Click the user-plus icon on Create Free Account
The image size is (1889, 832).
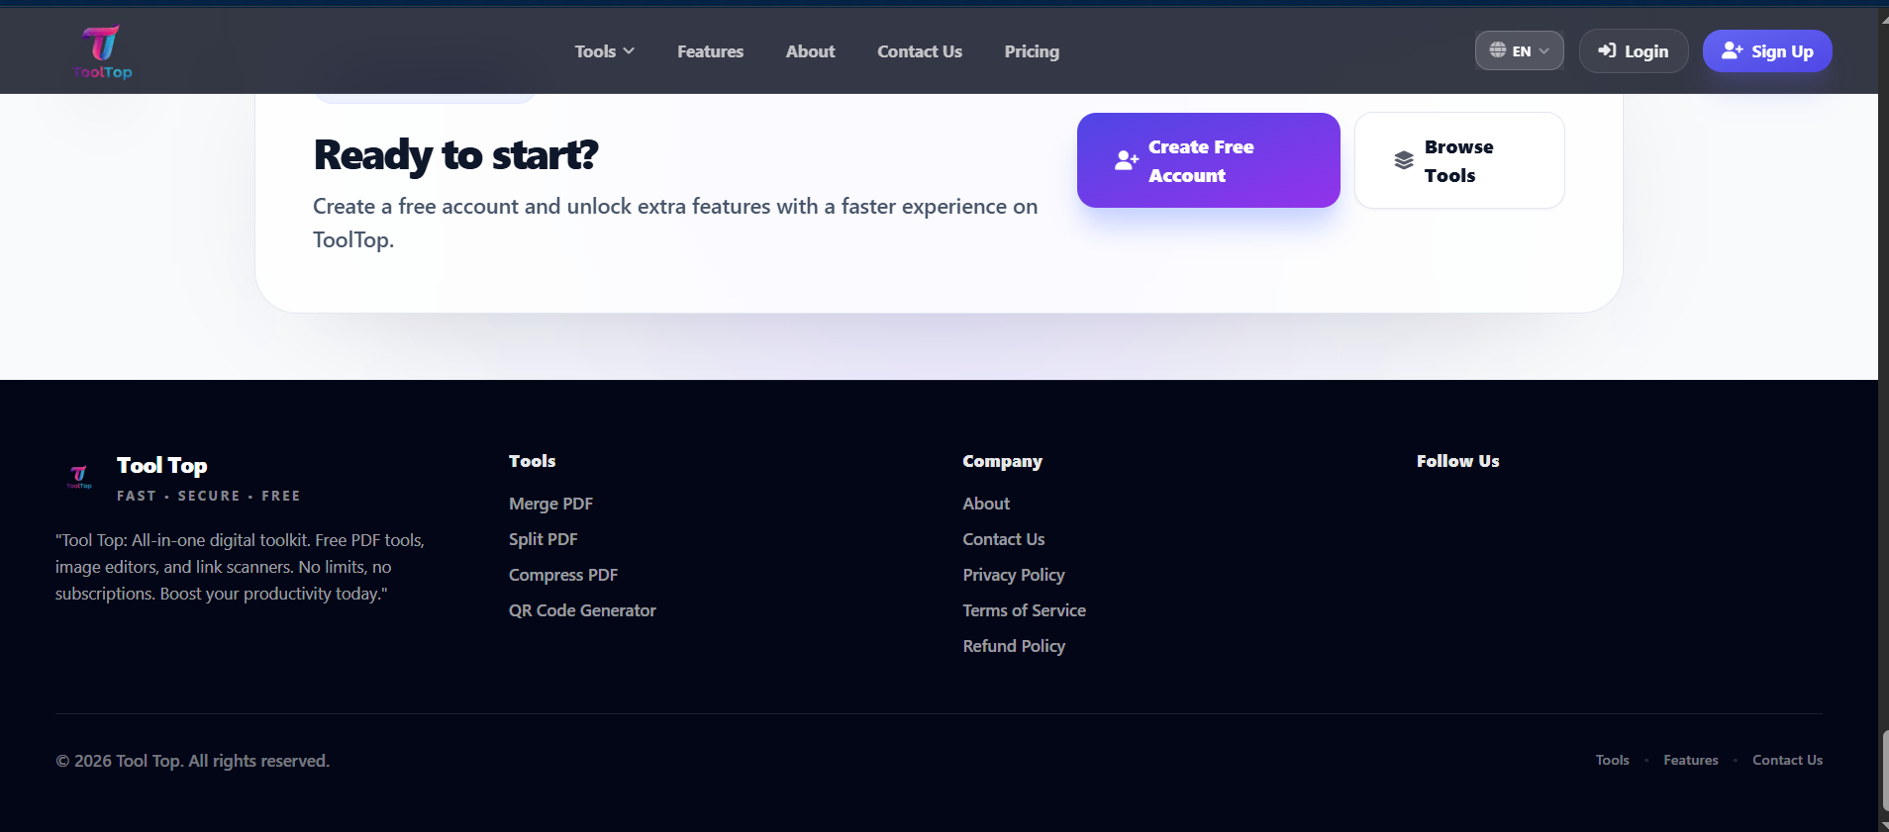click(1127, 160)
